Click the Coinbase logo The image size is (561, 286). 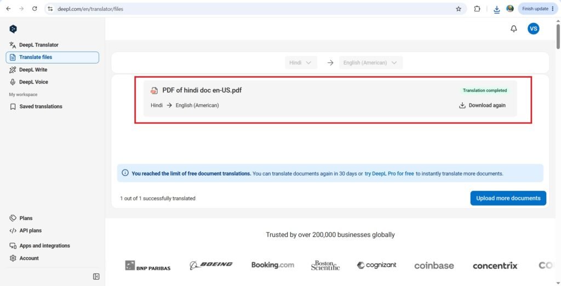pos(434,266)
